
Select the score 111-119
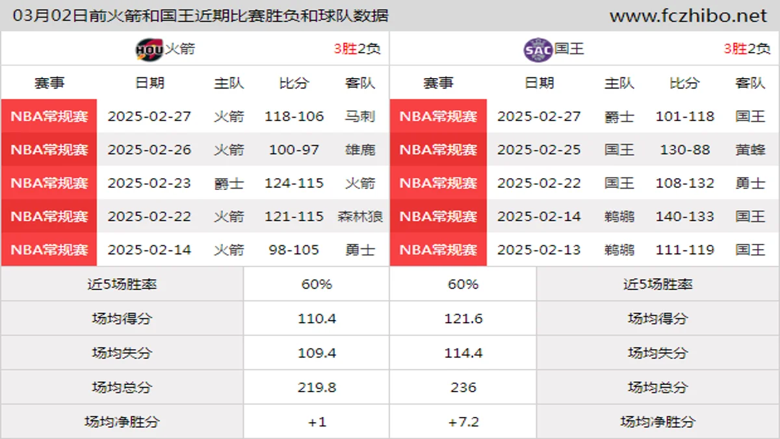[684, 249]
